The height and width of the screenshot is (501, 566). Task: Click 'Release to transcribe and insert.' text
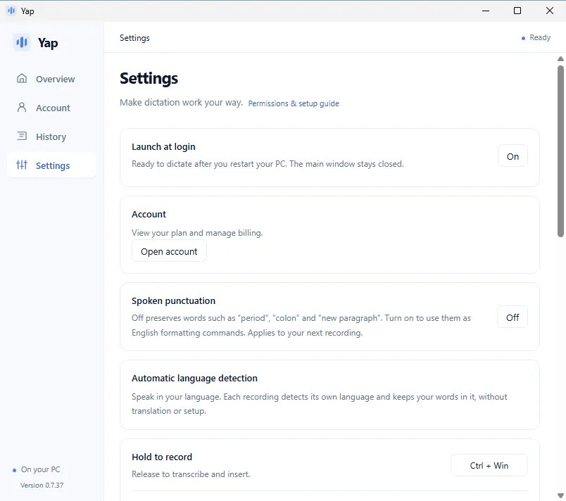(191, 474)
